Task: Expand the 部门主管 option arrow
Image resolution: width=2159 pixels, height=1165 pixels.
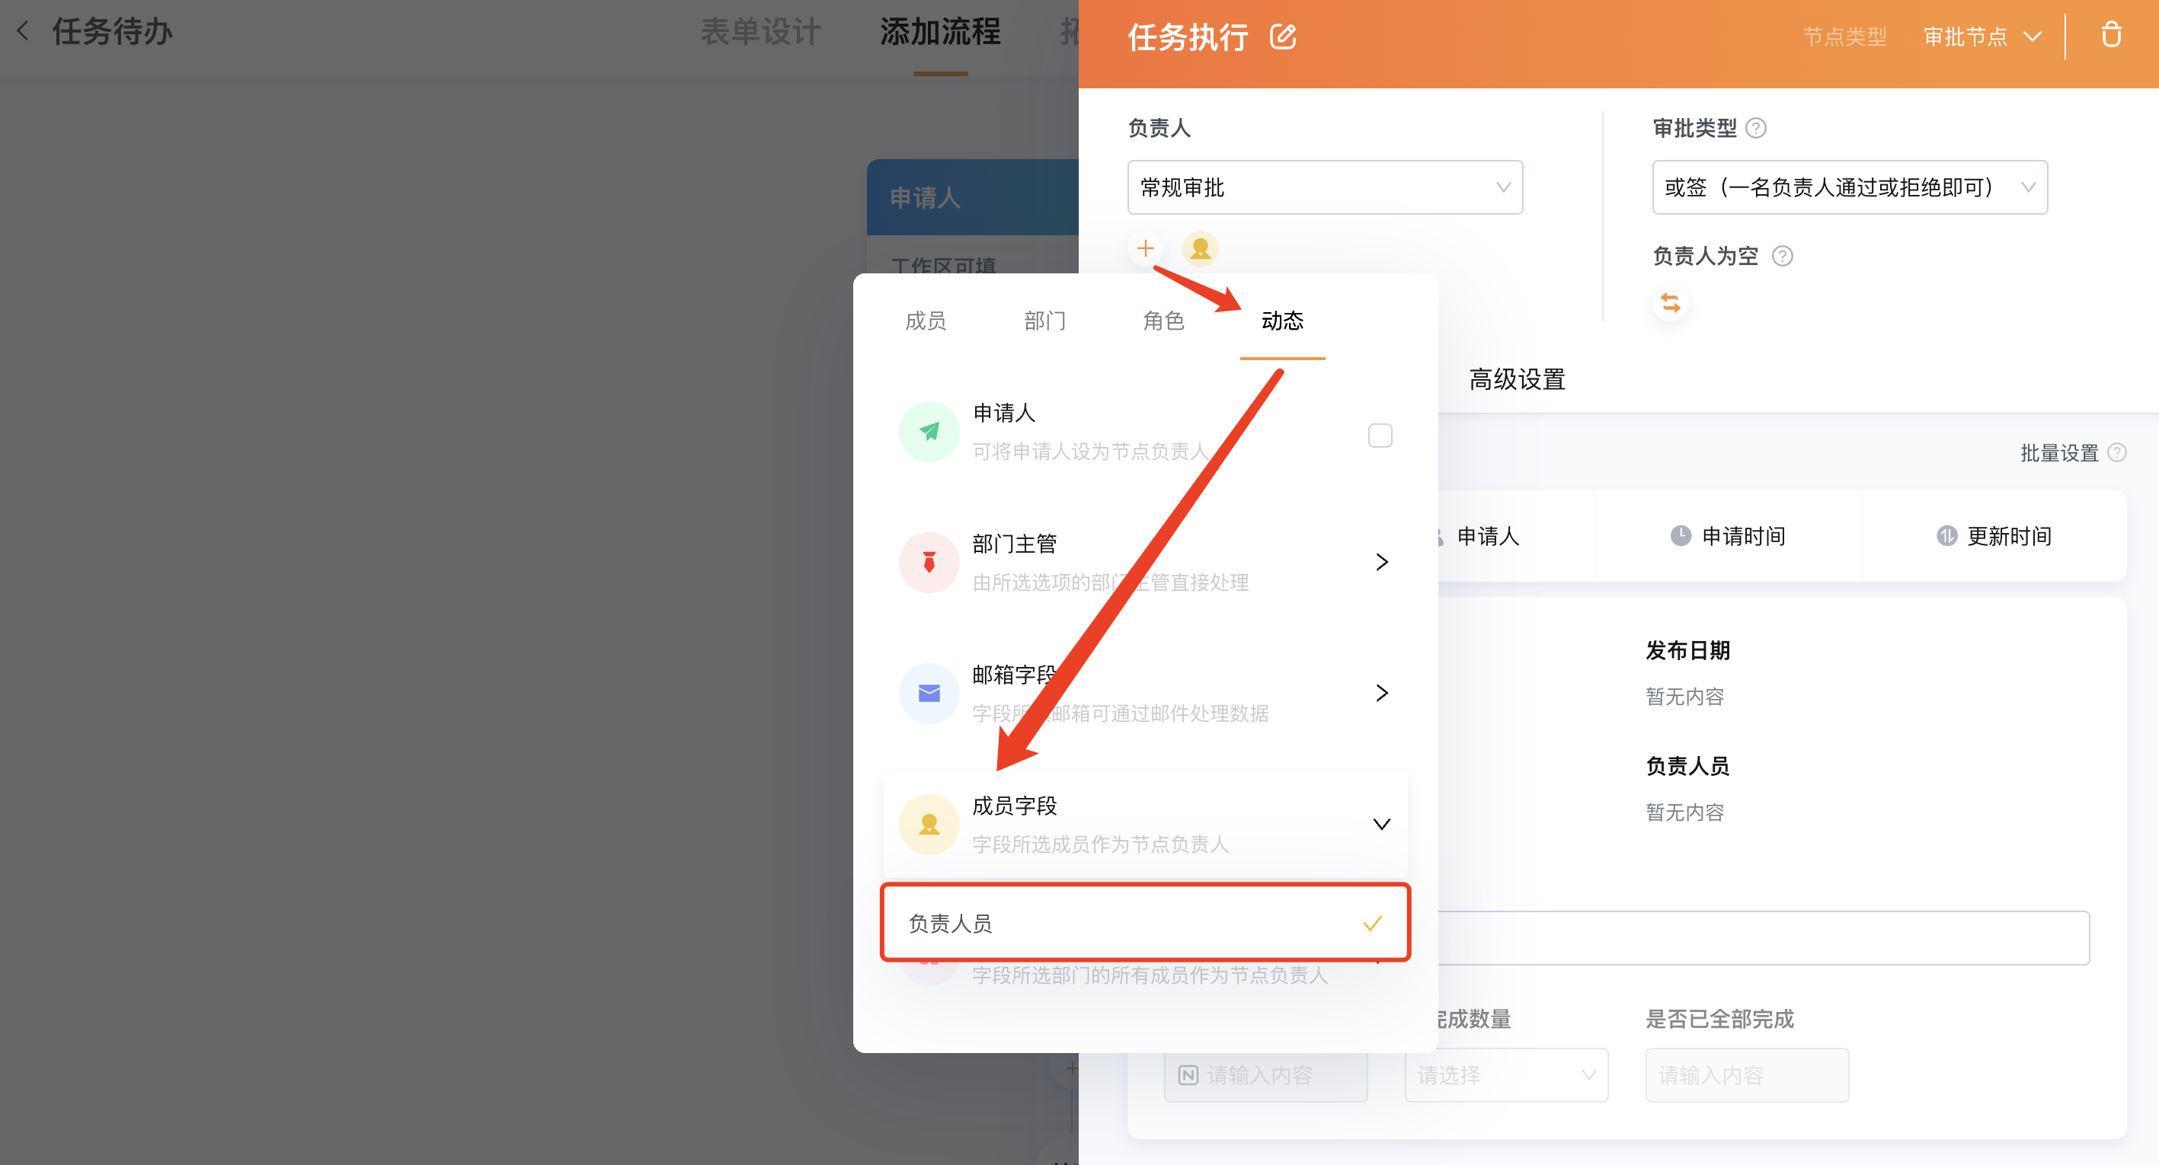Action: click(1381, 562)
